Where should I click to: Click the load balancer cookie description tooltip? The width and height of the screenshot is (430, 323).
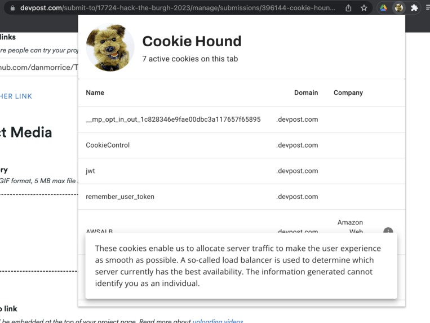coord(241,266)
